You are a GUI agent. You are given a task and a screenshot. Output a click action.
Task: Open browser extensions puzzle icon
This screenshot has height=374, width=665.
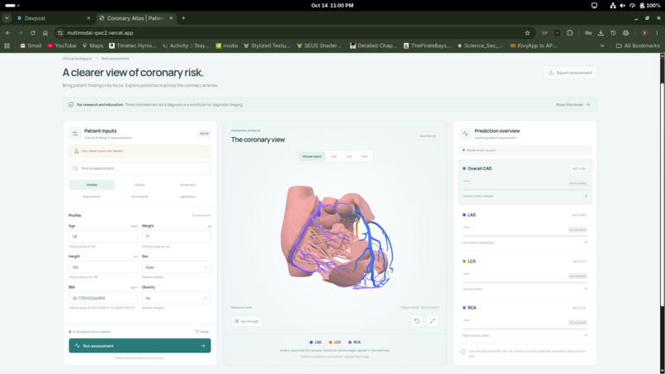(569, 33)
